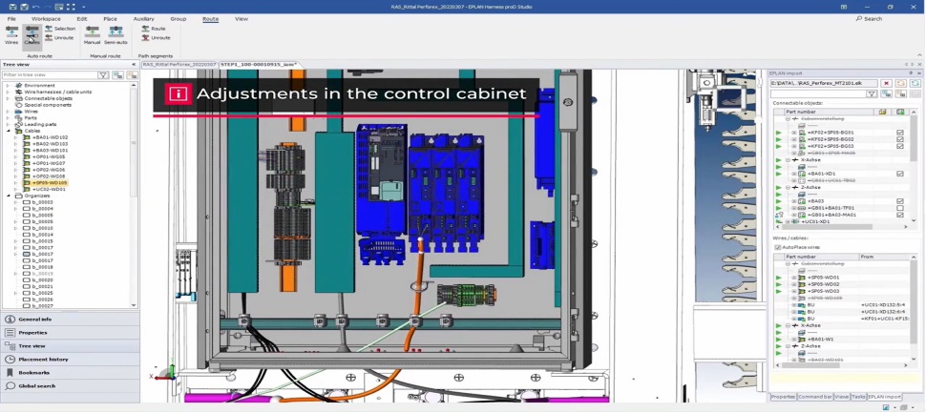Click the first tree-options icon right of EPLAN import funnel

pyautogui.click(x=886, y=93)
